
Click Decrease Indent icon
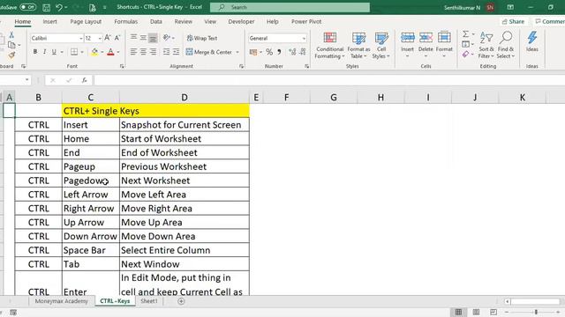(166, 52)
